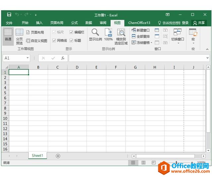212x177 pixels.
Task: Click the vertical scrollbar up arrow
Action: point(208,67)
